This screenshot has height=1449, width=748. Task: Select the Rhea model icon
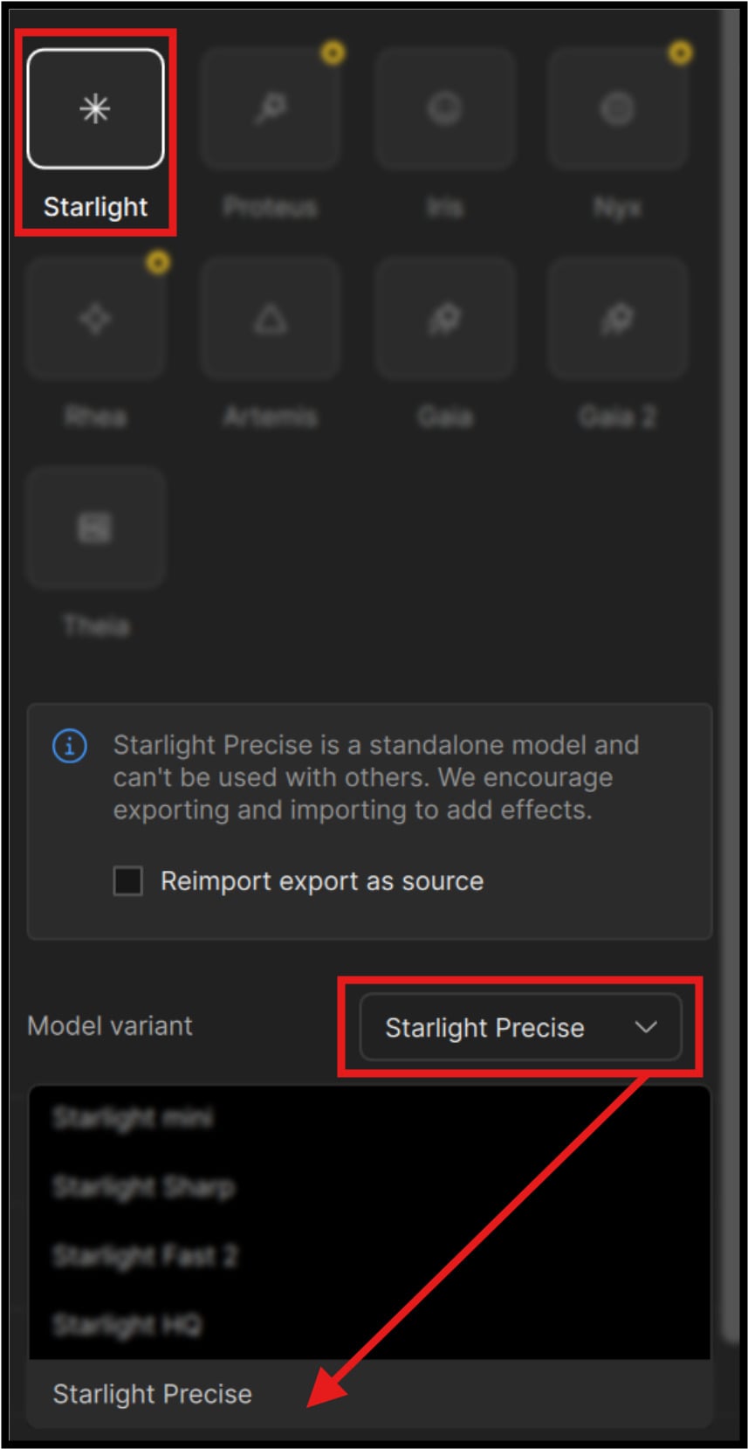95,319
